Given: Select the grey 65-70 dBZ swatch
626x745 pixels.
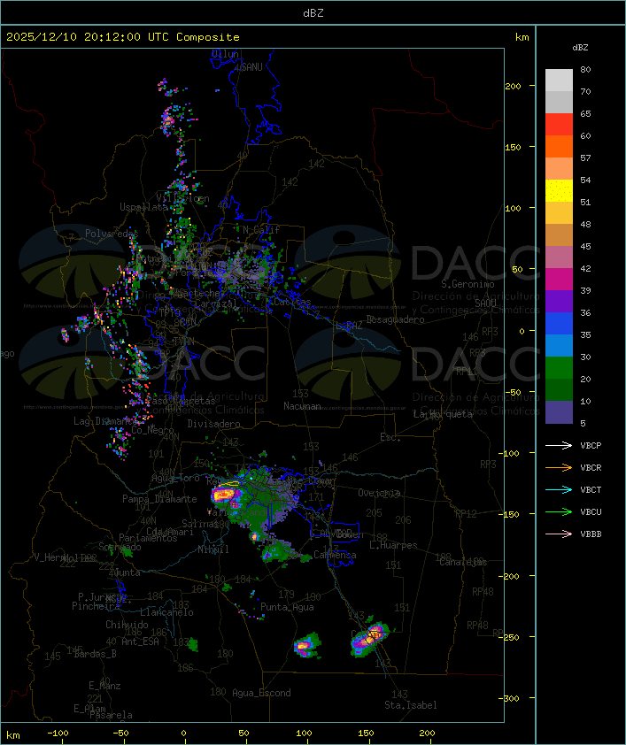Looking at the screenshot, I should pos(559,102).
